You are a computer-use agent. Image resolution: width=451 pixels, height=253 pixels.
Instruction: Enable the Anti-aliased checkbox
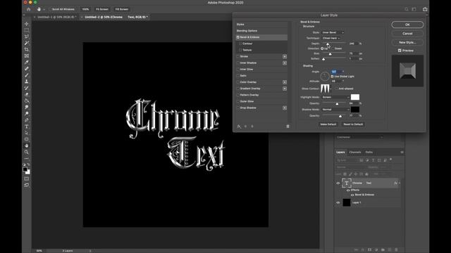click(x=336, y=89)
